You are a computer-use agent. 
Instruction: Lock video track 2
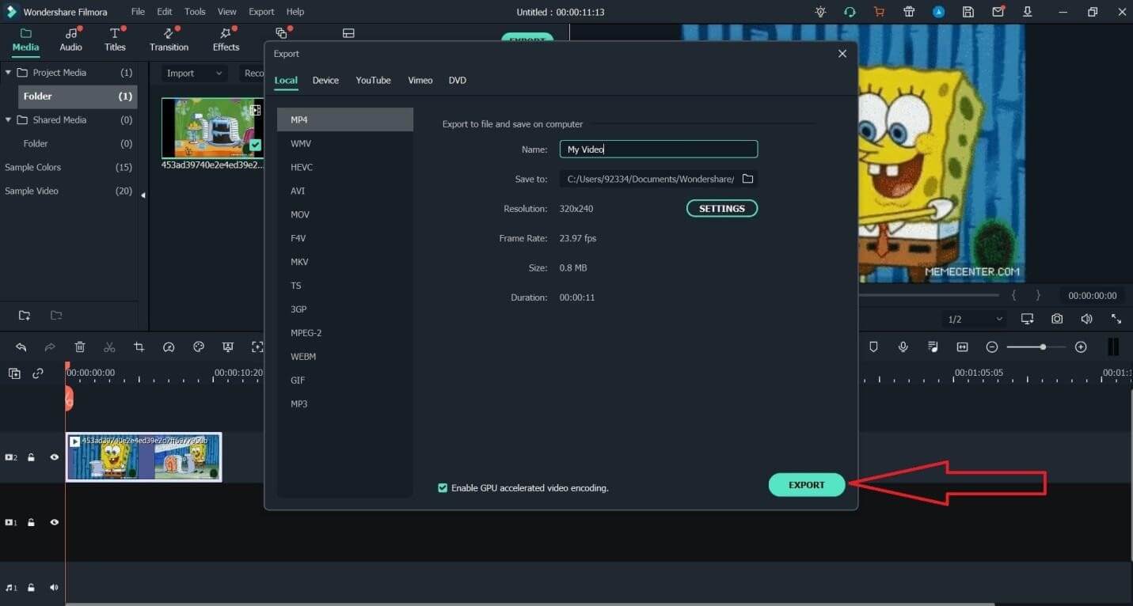pos(32,457)
